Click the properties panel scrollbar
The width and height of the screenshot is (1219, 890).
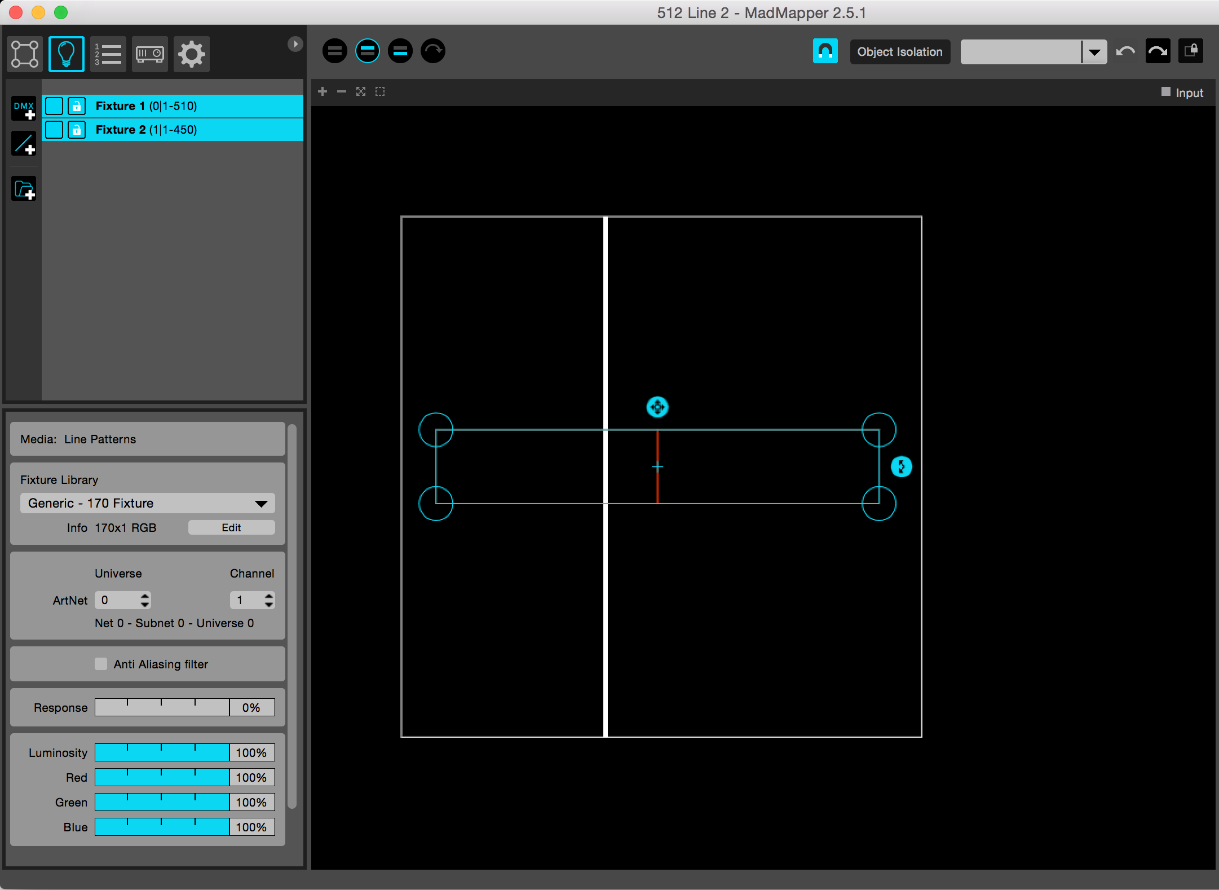click(x=292, y=616)
